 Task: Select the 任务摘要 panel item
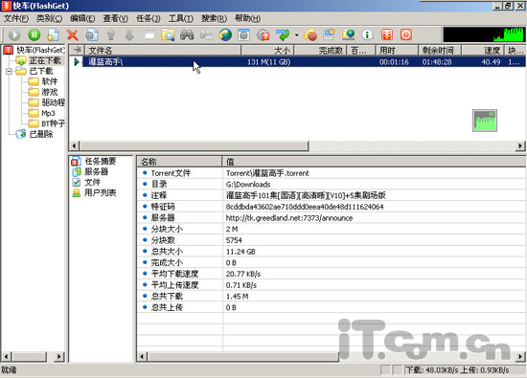pos(94,161)
